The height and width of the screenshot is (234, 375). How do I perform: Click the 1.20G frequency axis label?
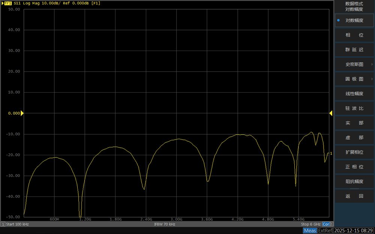click(85, 219)
